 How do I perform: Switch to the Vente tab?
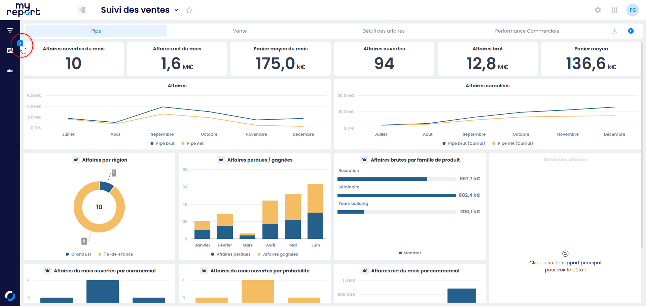(x=240, y=31)
